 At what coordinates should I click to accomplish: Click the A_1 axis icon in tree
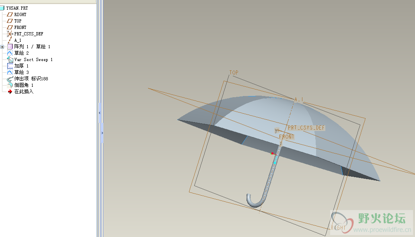(10, 40)
